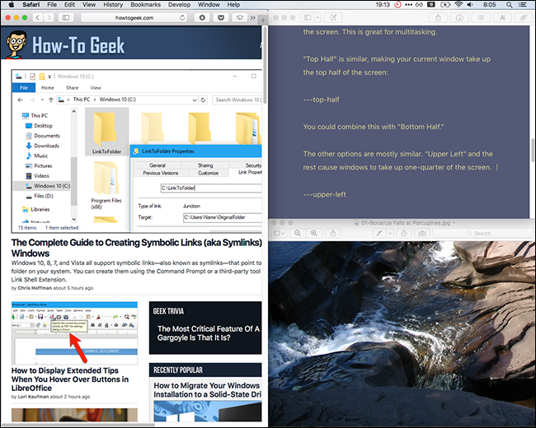Click author name Lori Kaufman

(33, 397)
